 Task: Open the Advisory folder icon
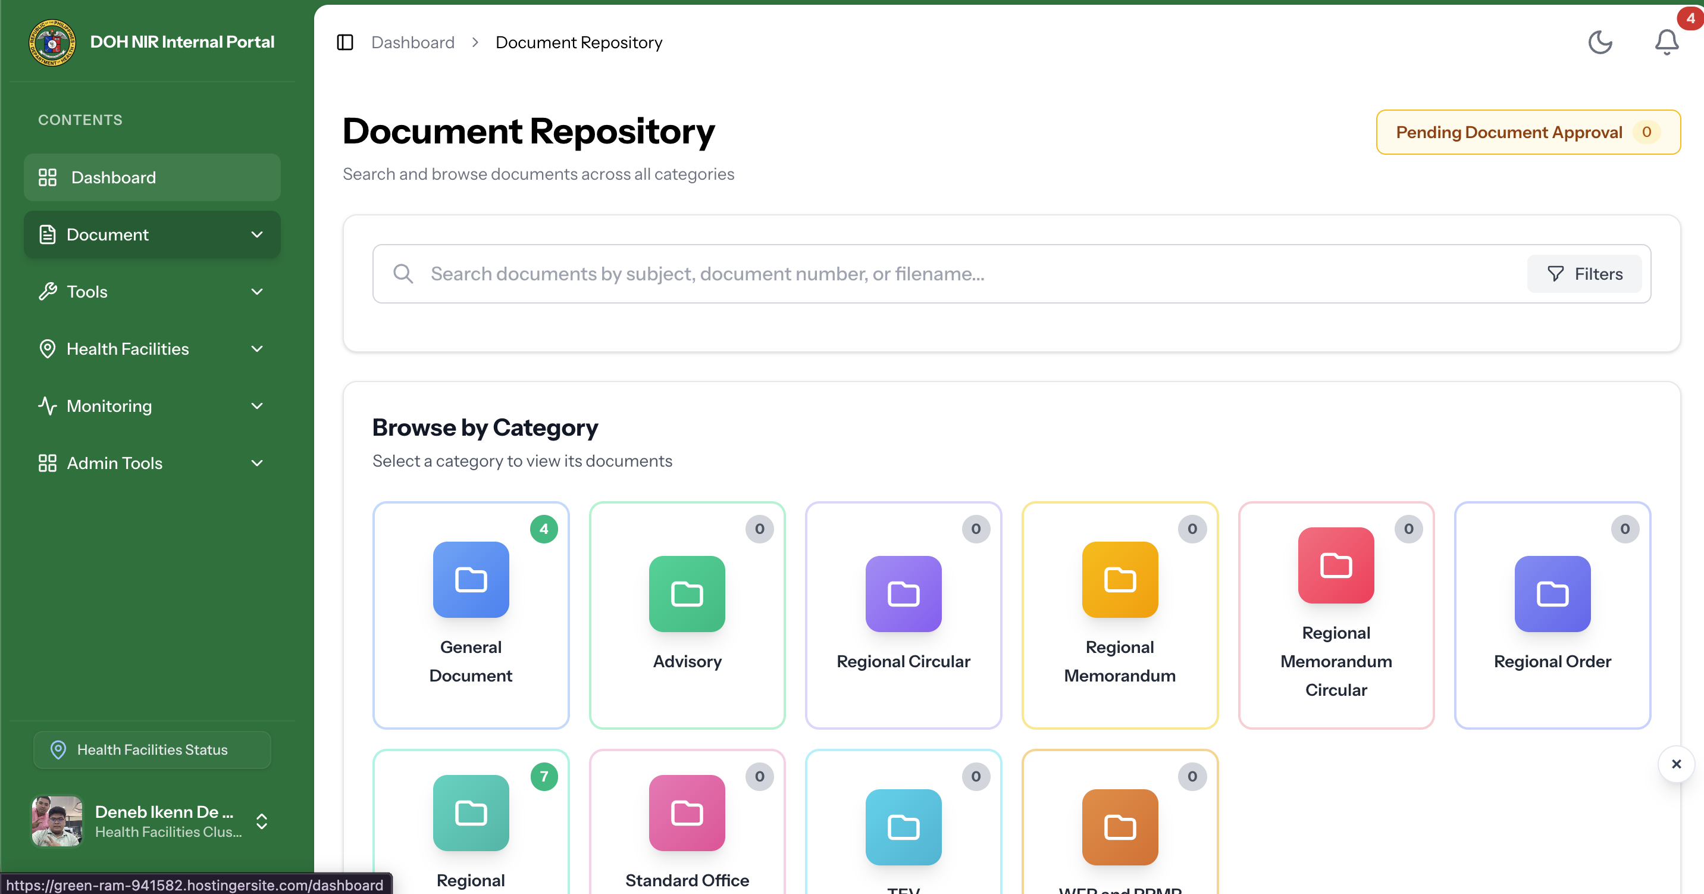pos(687,593)
